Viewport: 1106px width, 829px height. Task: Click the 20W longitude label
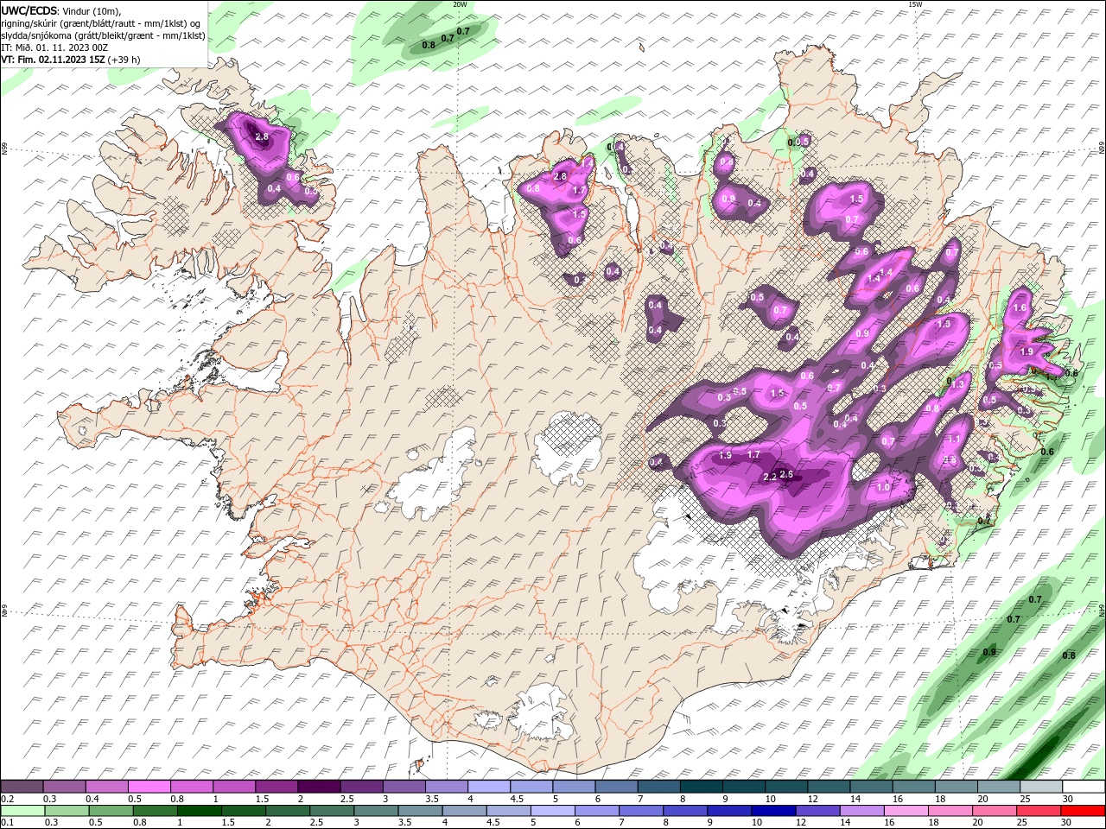click(459, 4)
